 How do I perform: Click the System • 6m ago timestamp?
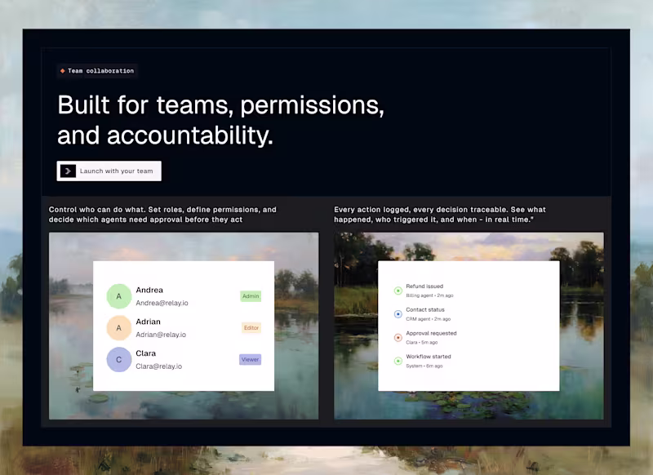tap(424, 366)
